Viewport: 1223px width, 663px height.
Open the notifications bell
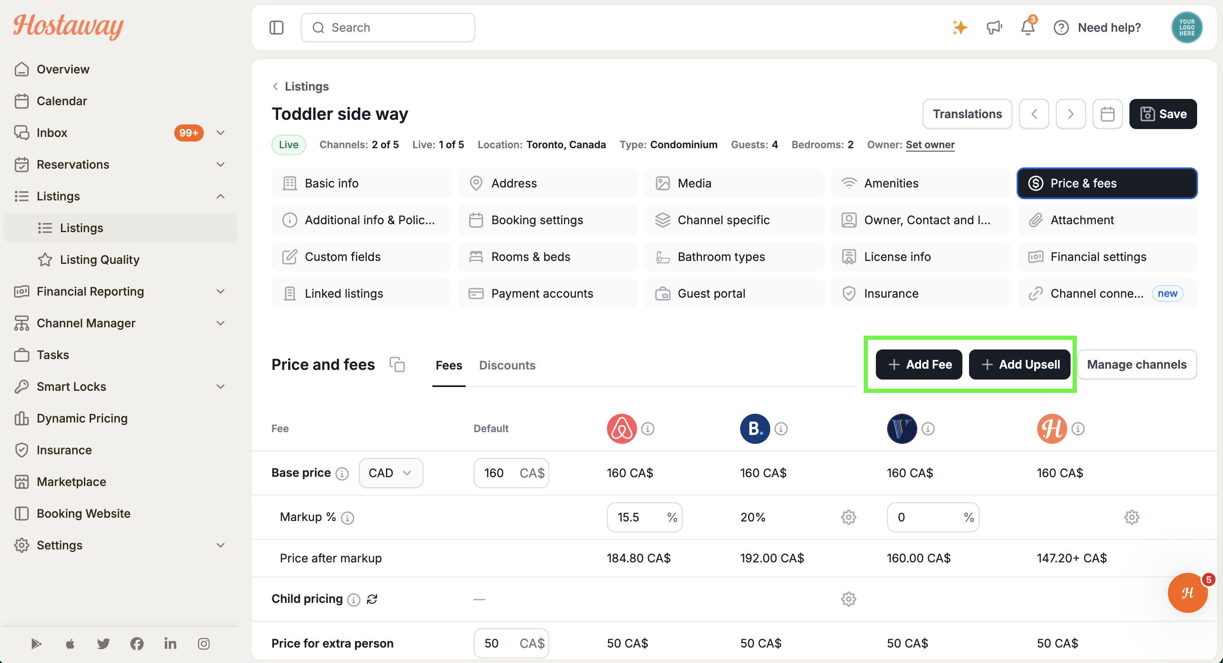tap(1028, 28)
